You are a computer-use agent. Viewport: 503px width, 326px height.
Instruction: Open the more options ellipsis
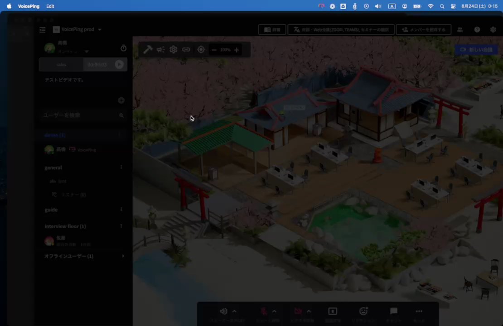pos(419,311)
